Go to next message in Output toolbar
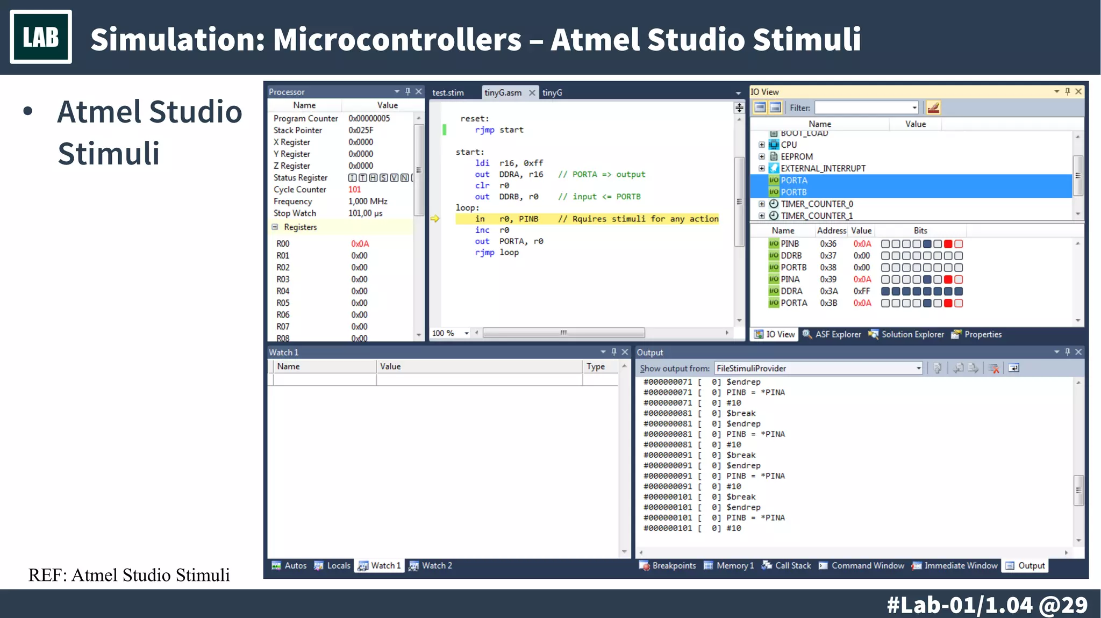This screenshot has height=618, width=1101. pos(973,368)
